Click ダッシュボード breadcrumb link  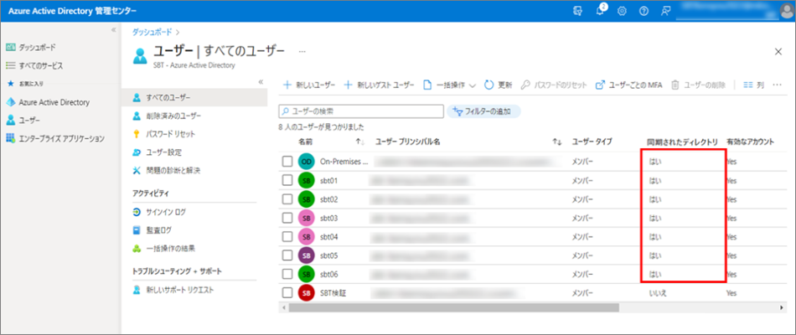(152, 32)
